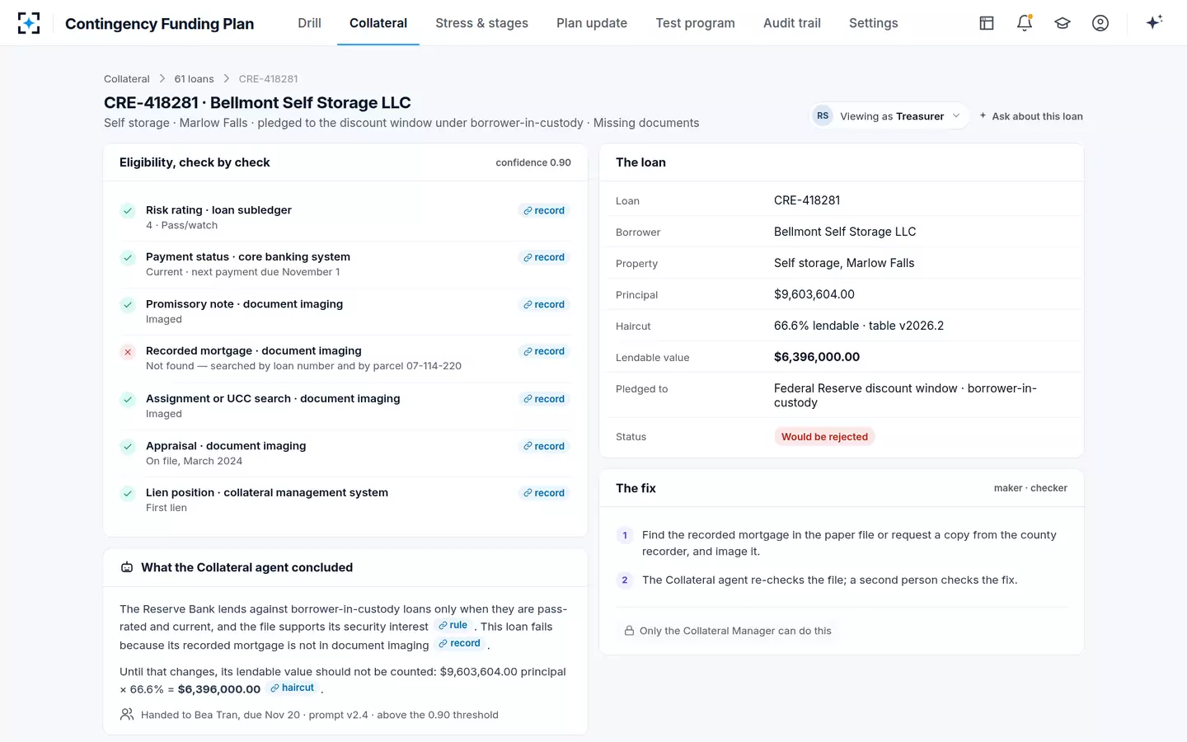Open the record link for Recorded mortgage
The image size is (1187, 742).
click(x=544, y=352)
